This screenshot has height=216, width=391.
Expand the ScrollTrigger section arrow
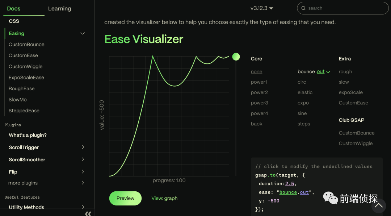coord(83,148)
